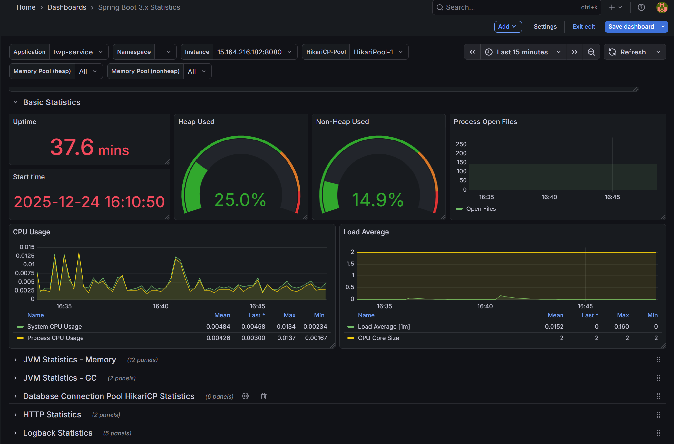Open the Last 15 minutes time picker
Viewport: 674px width, 444px height.
[x=523, y=52]
